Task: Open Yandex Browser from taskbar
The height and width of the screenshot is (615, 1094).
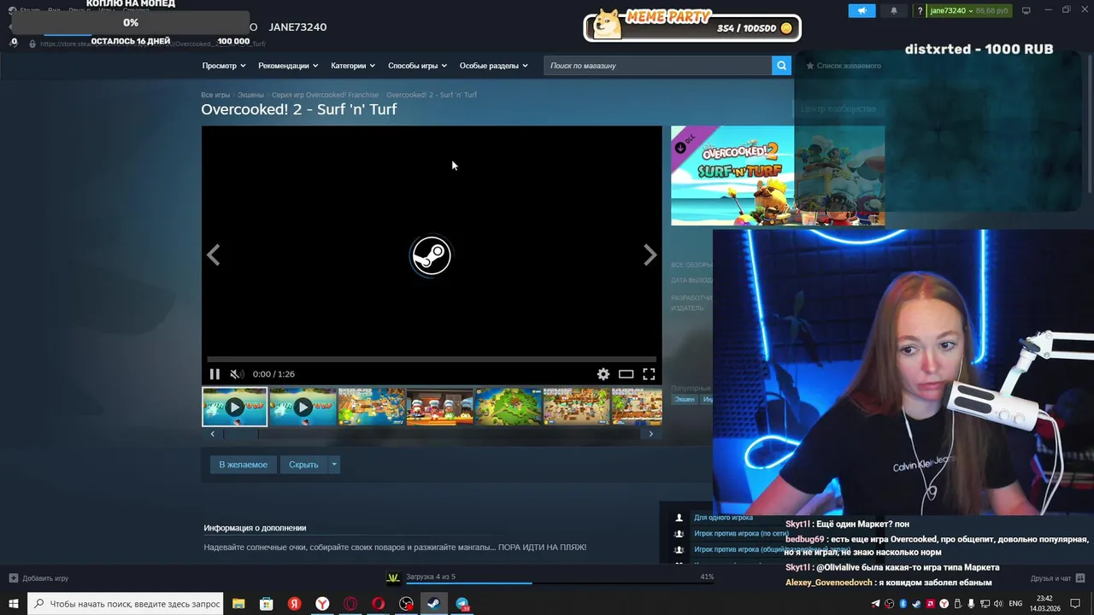Action: [322, 604]
